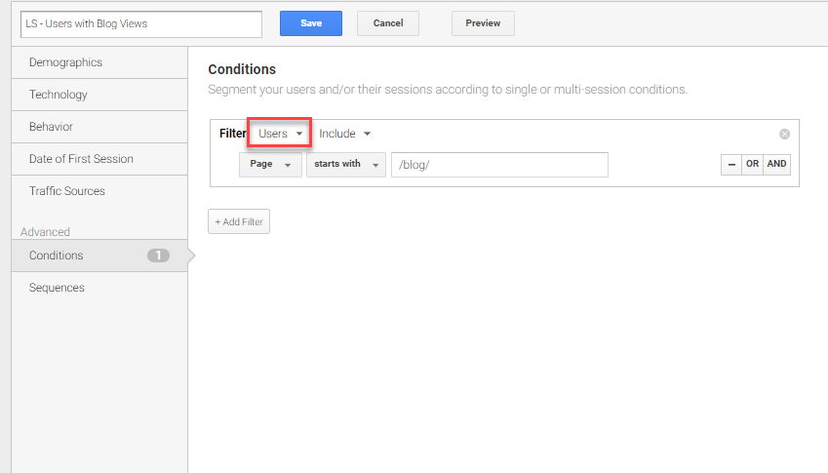Viewport: 828px width, 473px height.
Task: Remove the filter with the circled X icon
Action: (x=784, y=135)
